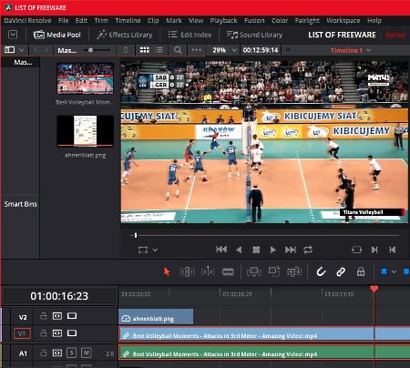
Task: Open the Edit menu
Action: coord(81,21)
